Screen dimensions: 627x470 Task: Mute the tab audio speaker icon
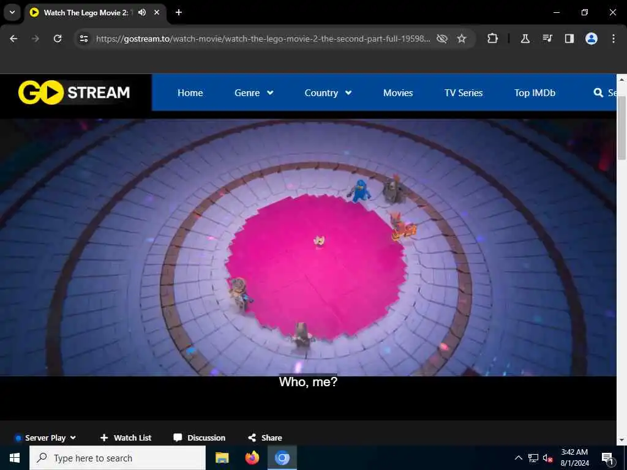click(142, 12)
